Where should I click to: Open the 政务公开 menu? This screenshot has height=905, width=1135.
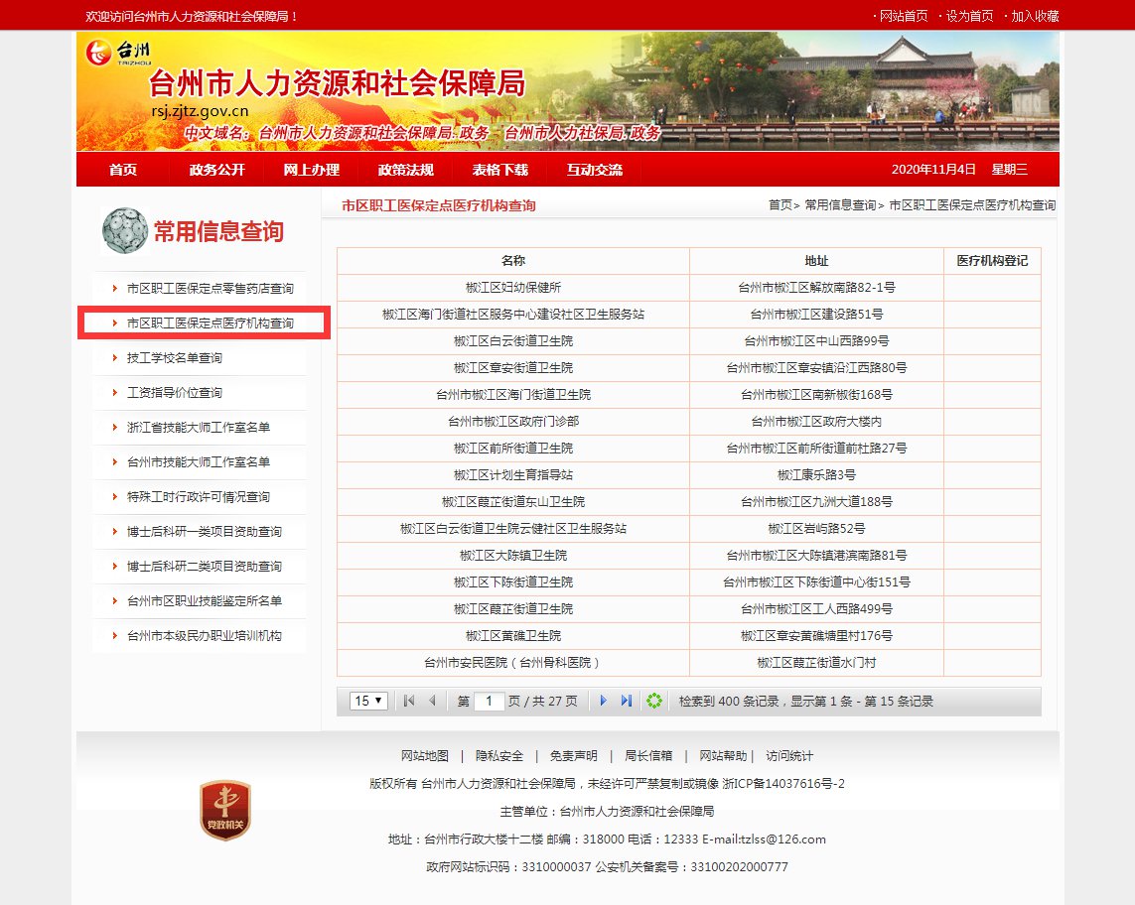click(216, 170)
